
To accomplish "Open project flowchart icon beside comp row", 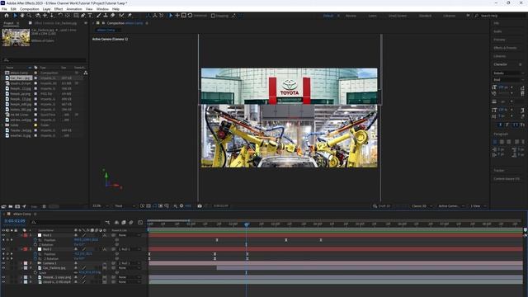I will (86, 73).
